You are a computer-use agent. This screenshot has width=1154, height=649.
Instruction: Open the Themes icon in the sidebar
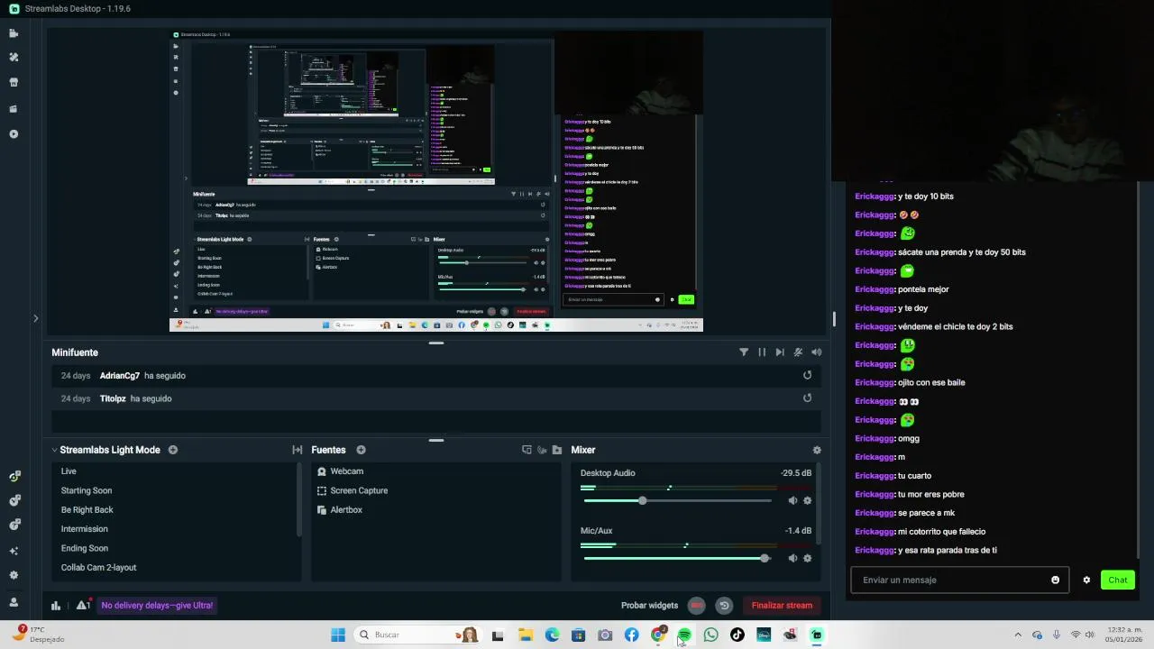(x=14, y=57)
